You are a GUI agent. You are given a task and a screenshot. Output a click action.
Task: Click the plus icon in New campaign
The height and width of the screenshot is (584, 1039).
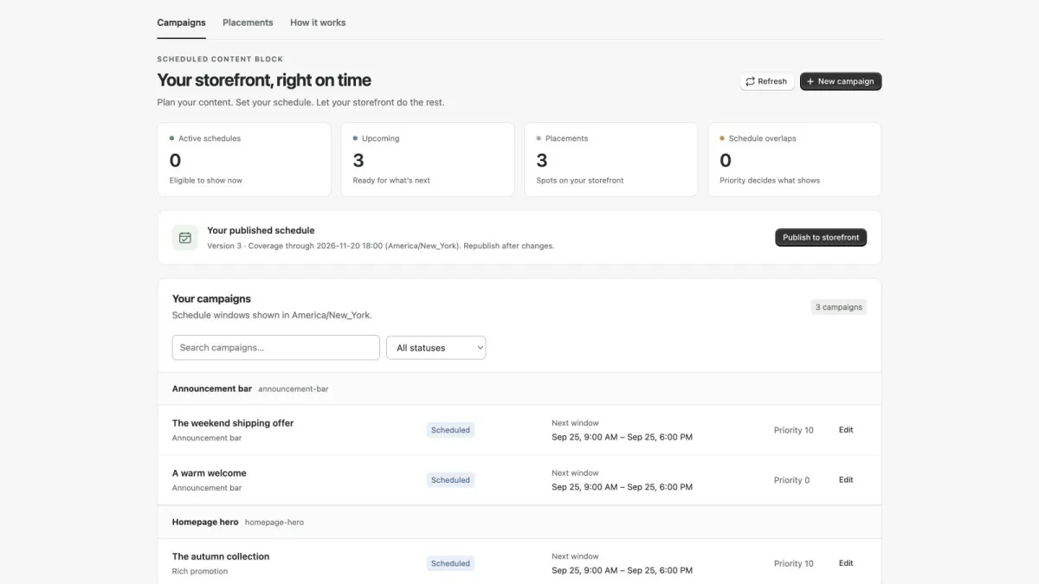pyautogui.click(x=810, y=81)
